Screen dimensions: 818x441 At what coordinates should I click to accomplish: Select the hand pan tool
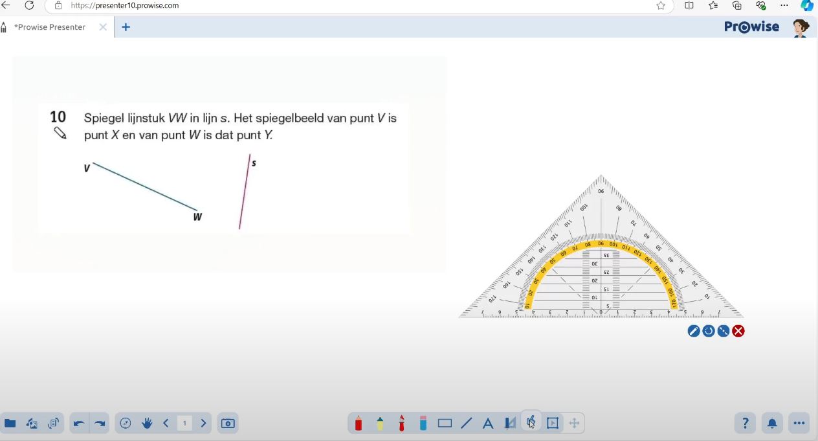147,424
